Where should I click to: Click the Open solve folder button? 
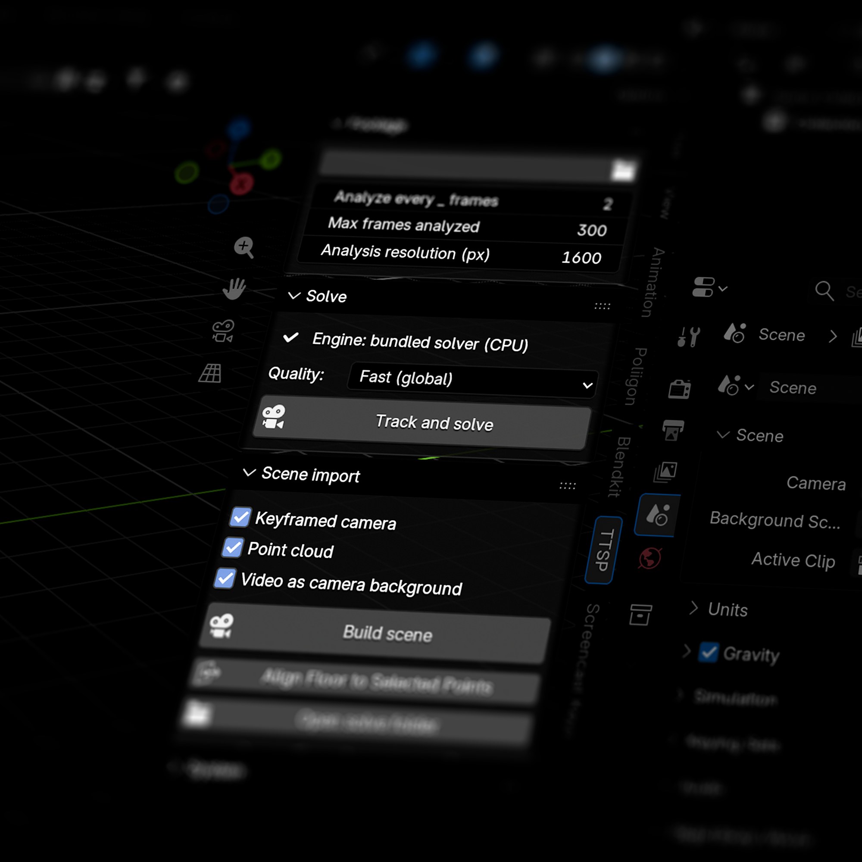click(x=357, y=720)
